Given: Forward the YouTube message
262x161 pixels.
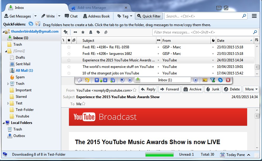Looking at the screenshot, I should [169, 89].
